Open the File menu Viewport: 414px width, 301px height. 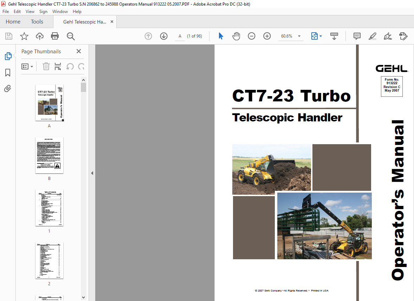6,12
